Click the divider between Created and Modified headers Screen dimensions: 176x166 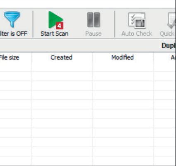(93, 58)
